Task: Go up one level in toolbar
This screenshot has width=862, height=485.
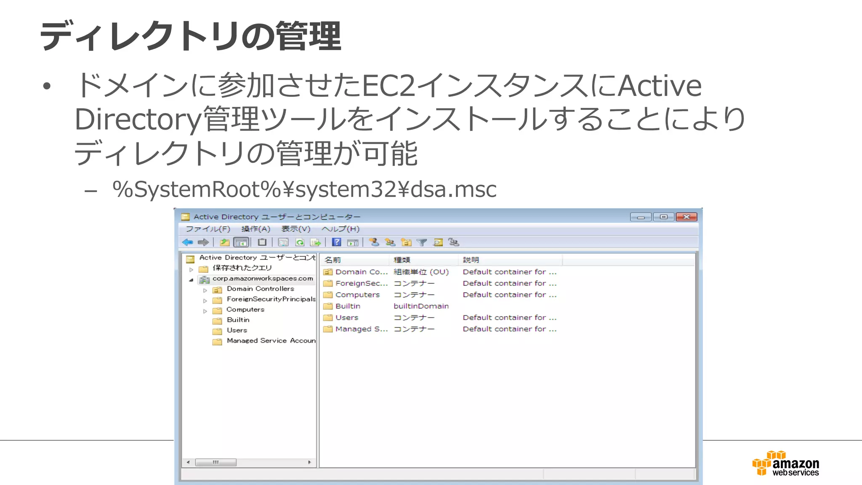Action: click(x=225, y=242)
